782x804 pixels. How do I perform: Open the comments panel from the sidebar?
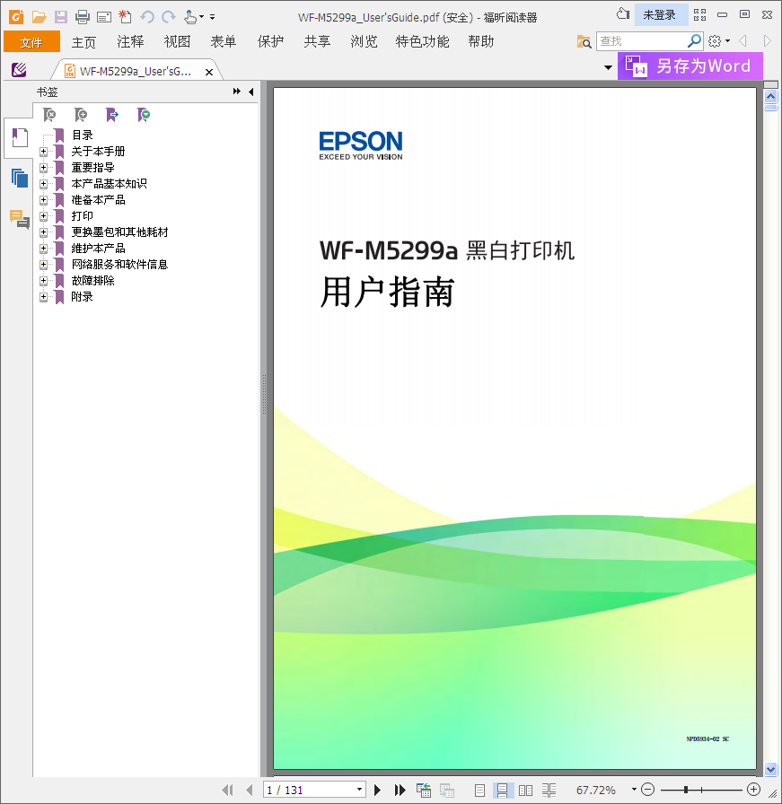click(20, 219)
